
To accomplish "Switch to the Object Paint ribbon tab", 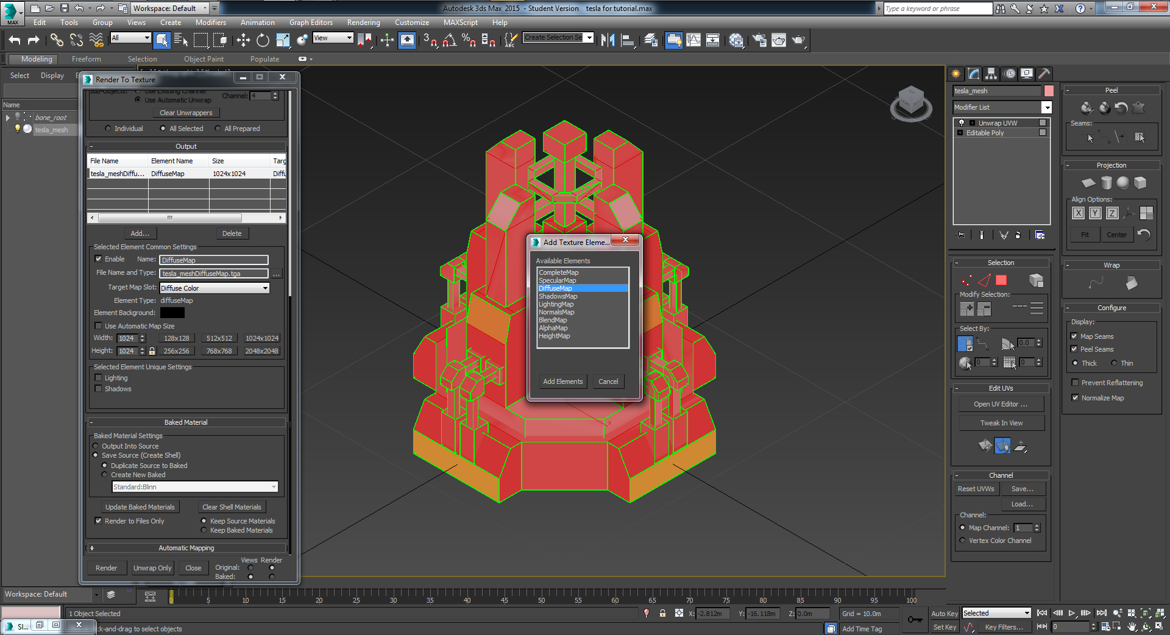I will pyautogui.click(x=204, y=59).
